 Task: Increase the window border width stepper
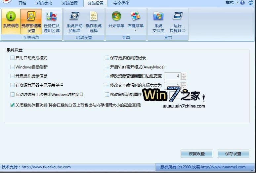[184, 74]
